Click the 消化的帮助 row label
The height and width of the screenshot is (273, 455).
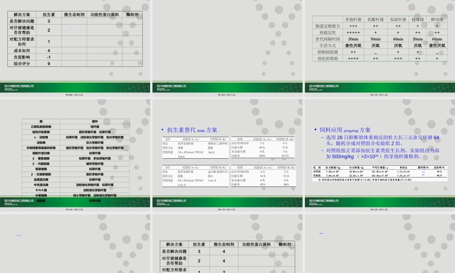(327, 59)
